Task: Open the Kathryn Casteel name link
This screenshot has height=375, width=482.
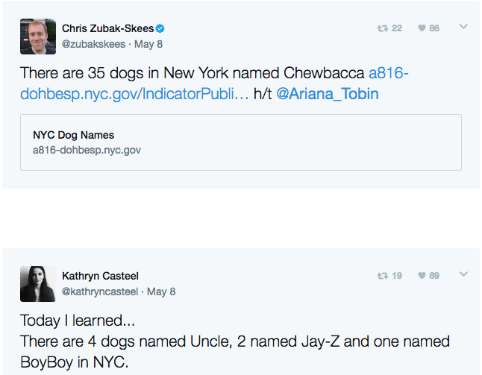Action: (x=100, y=276)
